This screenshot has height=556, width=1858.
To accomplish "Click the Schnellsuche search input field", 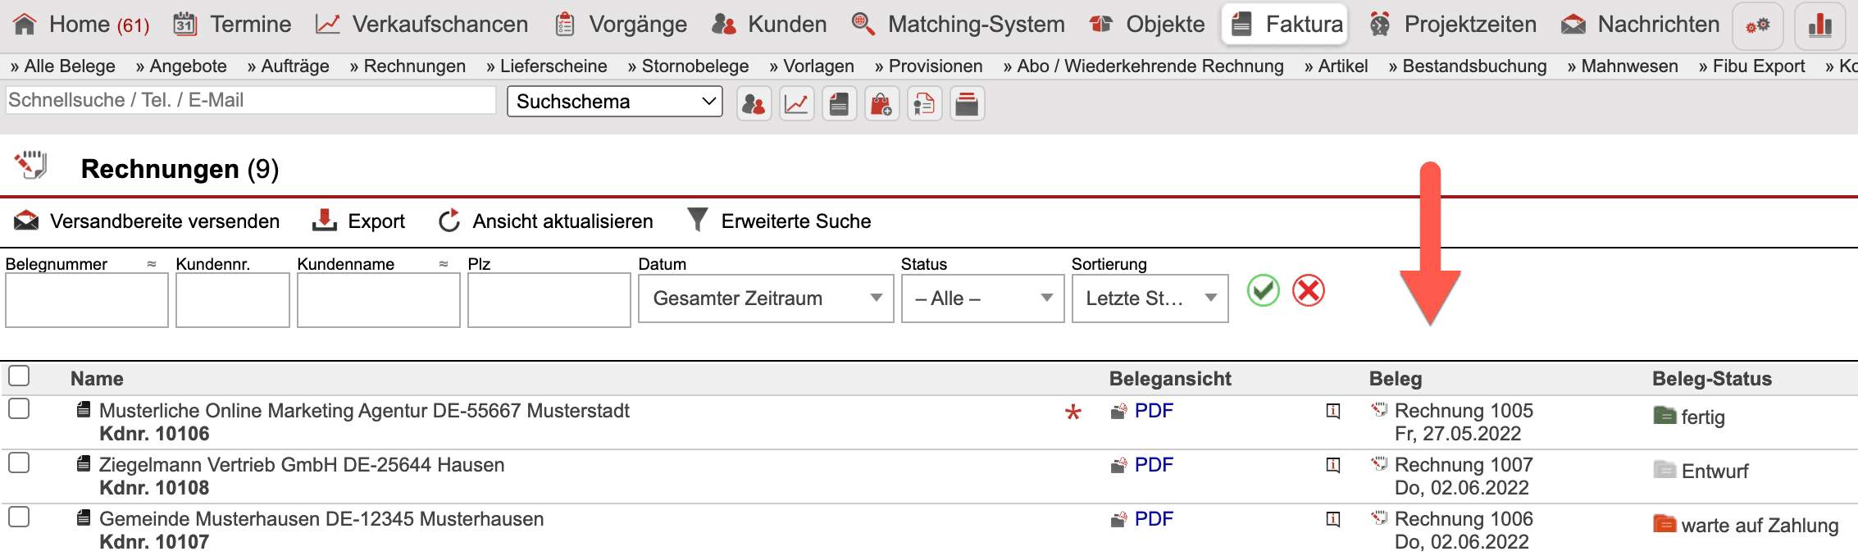I will click(250, 100).
